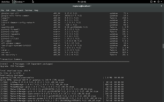Click the Transaction Summary line in terminal

(x=11, y=59)
